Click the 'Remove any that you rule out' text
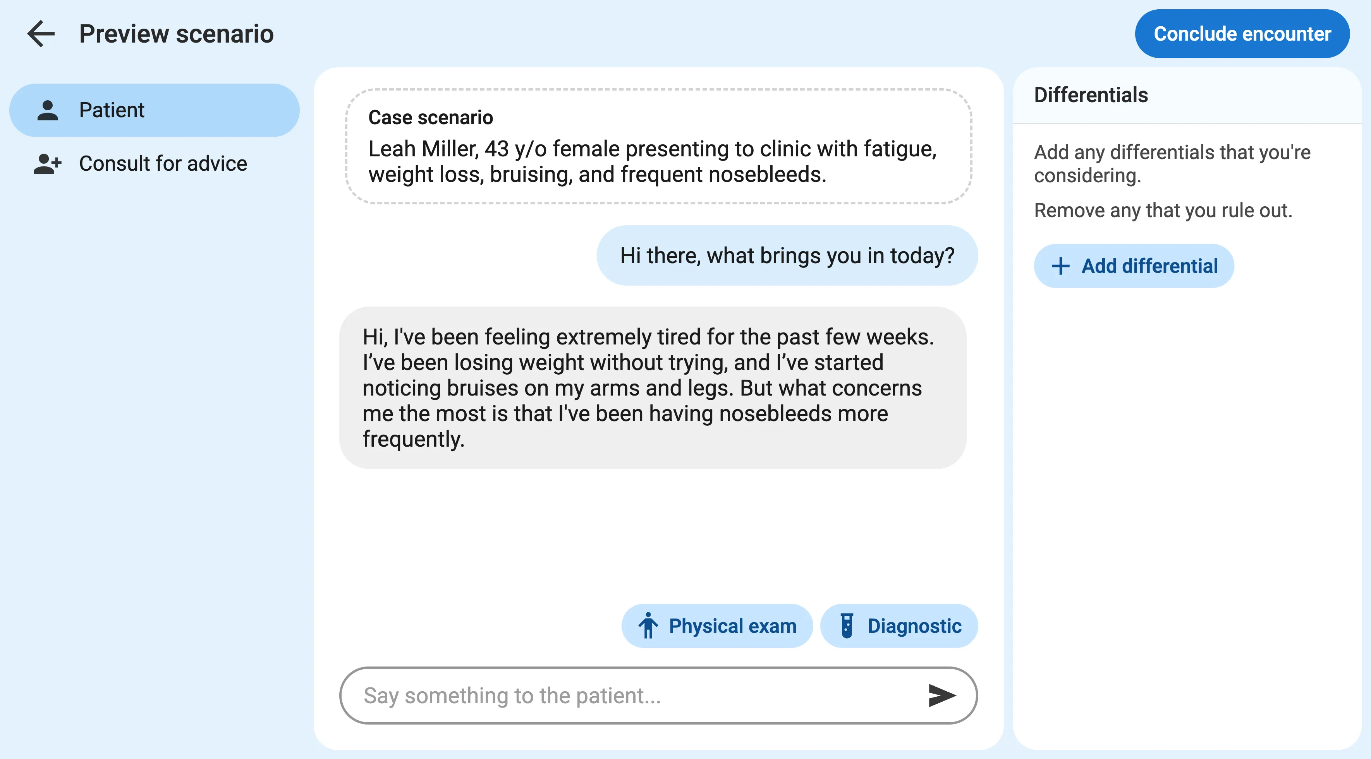Viewport: 1371px width, 759px height. tap(1163, 211)
